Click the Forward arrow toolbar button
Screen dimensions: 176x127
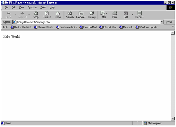tap(22, 15)
